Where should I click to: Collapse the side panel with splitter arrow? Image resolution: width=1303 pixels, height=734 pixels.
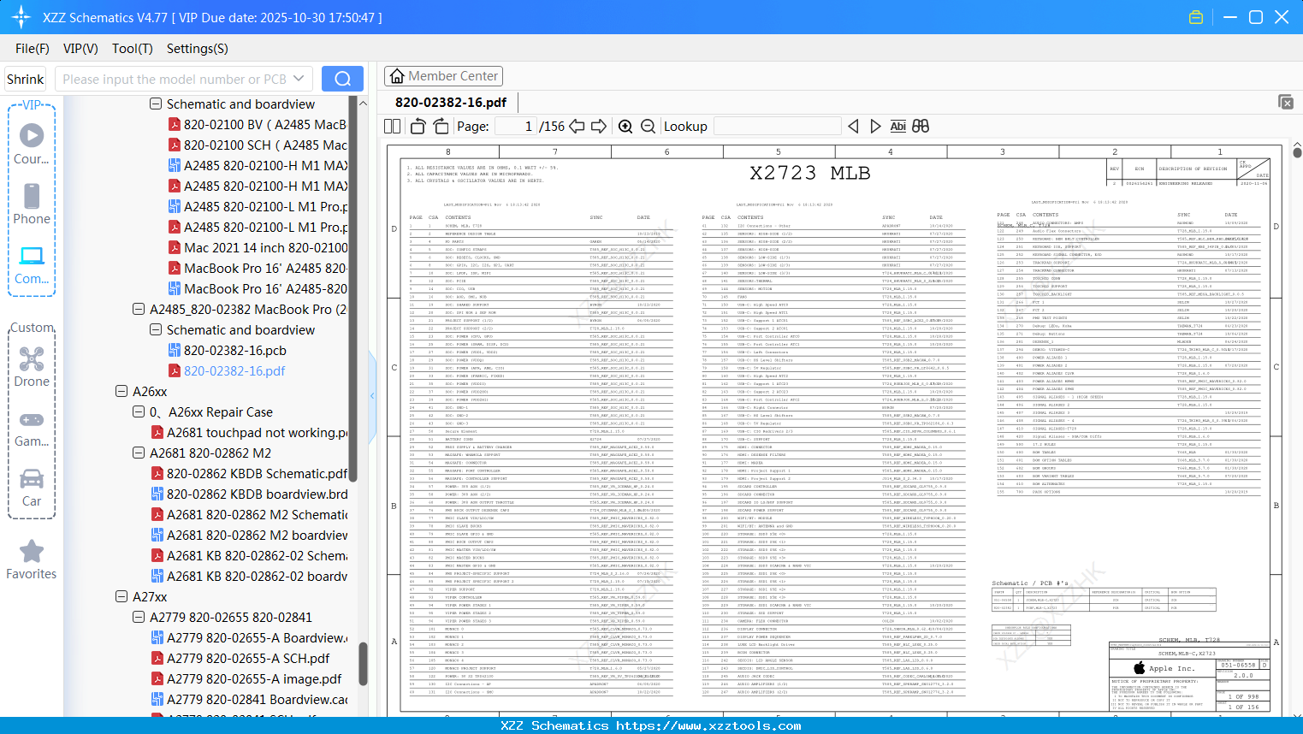coord(372,396)
